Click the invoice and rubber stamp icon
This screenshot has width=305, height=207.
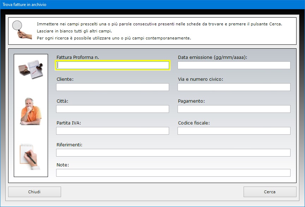coord(30,69)
